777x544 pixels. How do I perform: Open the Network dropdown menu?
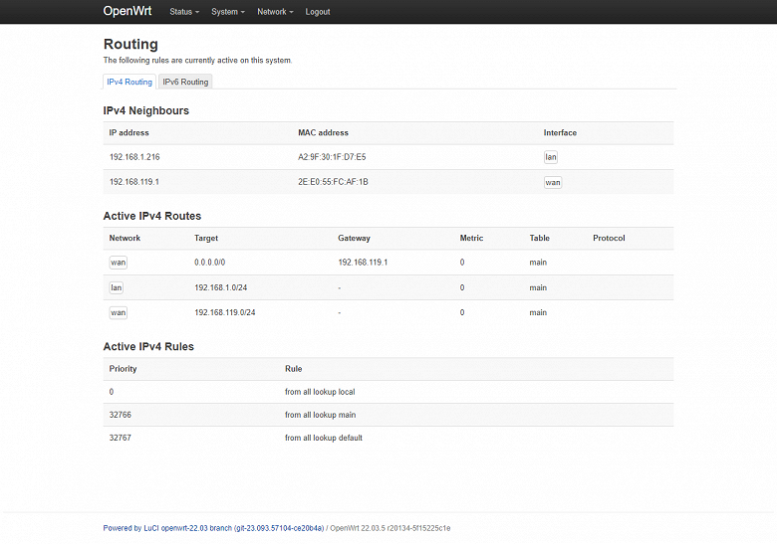pos(275,12)
